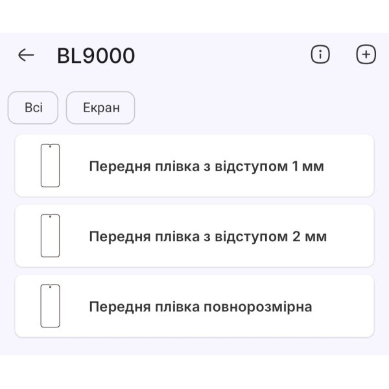Select the first film template card
The width and height of the screenshot is (389, 389).
pyautogui.click(x=194, y=166)
